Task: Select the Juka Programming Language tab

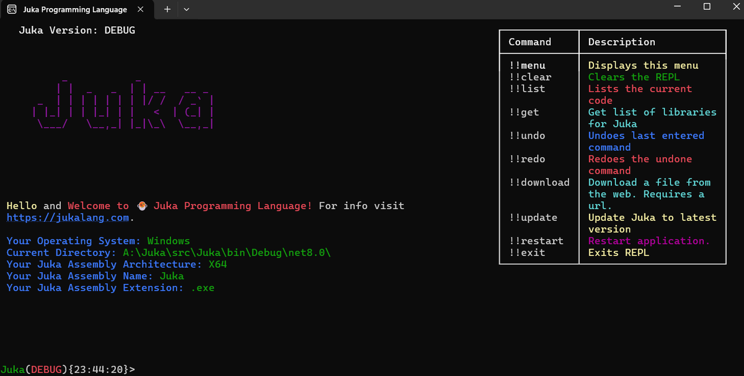Action: pyautogui.click(x=76, y=10)
